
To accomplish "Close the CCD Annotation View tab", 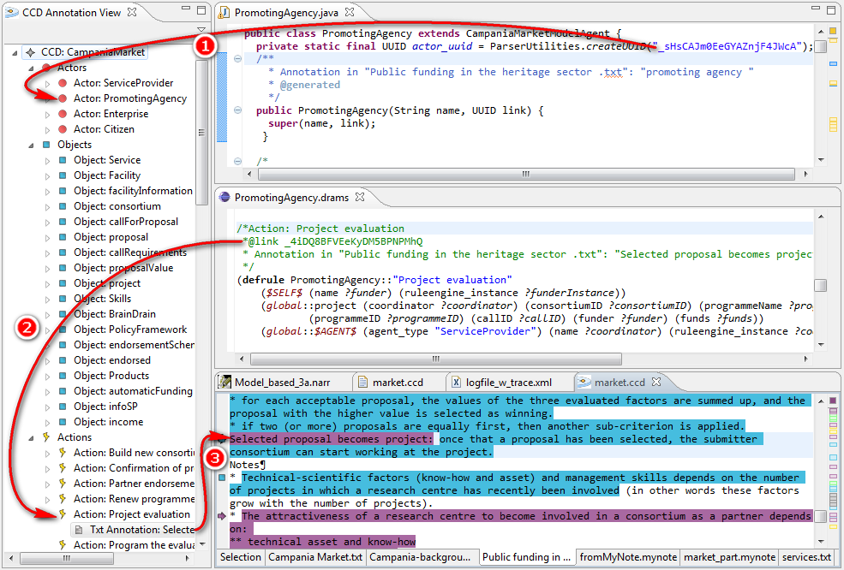I will [x=132, y=13].
